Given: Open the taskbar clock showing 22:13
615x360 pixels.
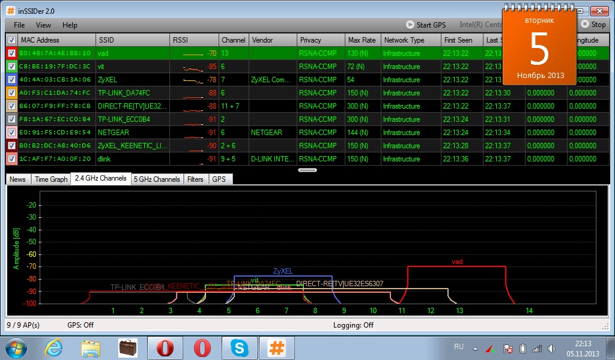Looking at the screenshot, I should (x=583, y=348).
